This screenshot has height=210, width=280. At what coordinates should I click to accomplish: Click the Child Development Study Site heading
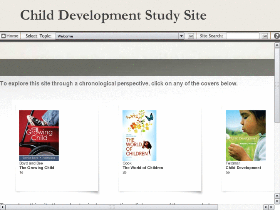(113, 15)
